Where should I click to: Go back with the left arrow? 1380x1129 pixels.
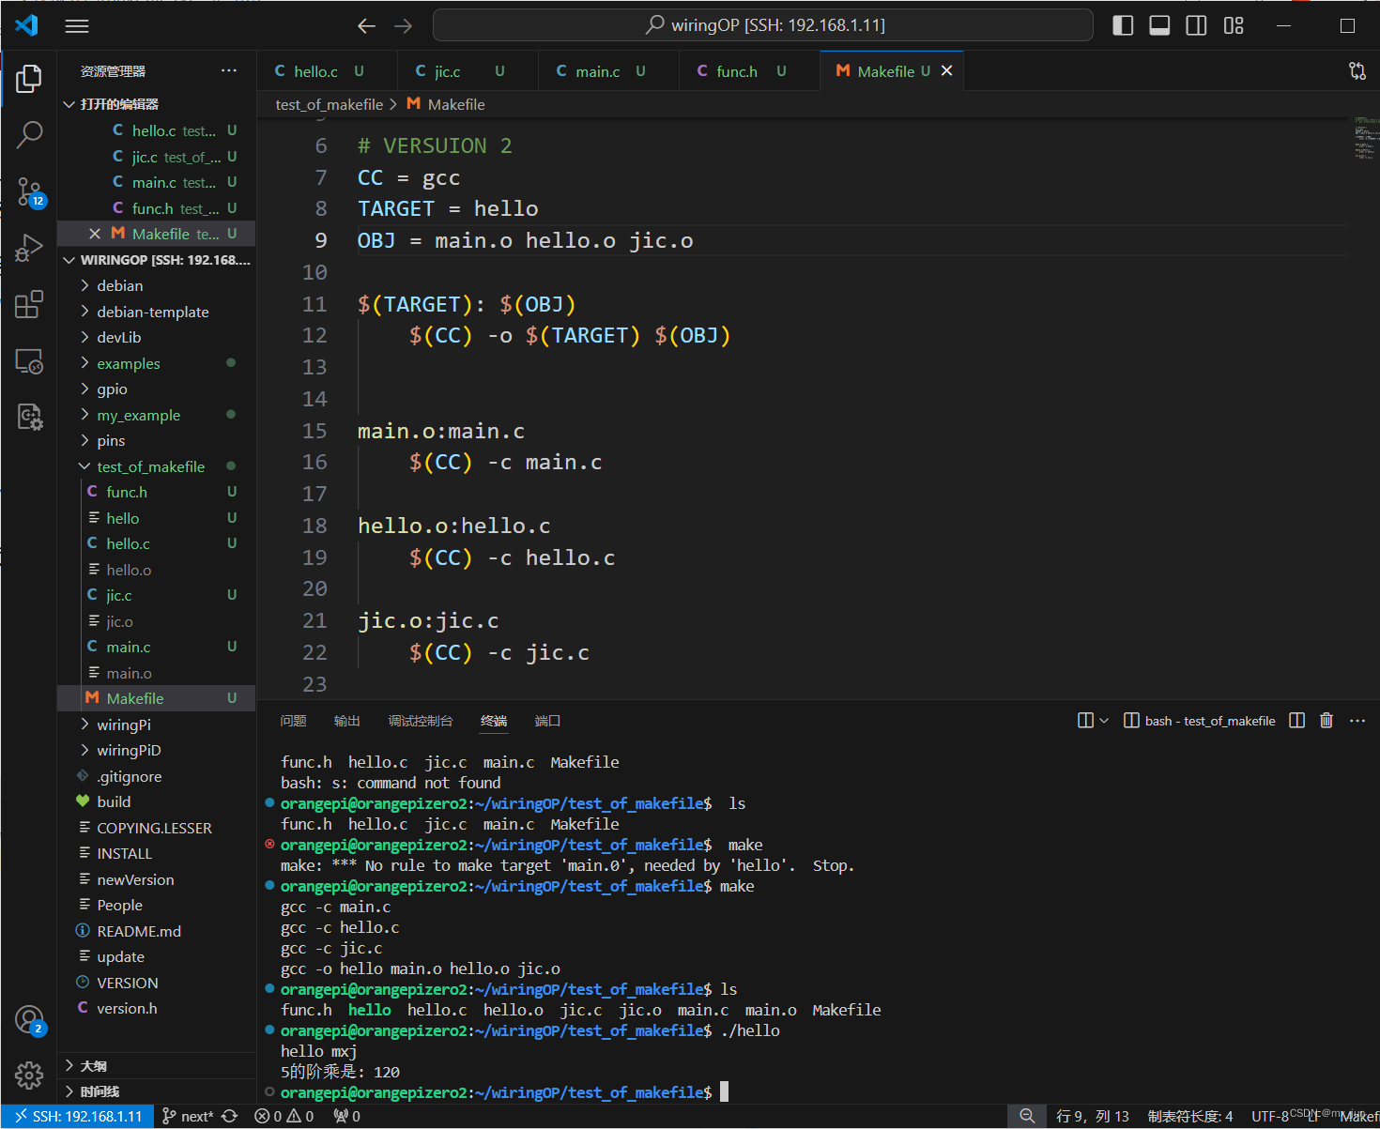pos(366,26)
